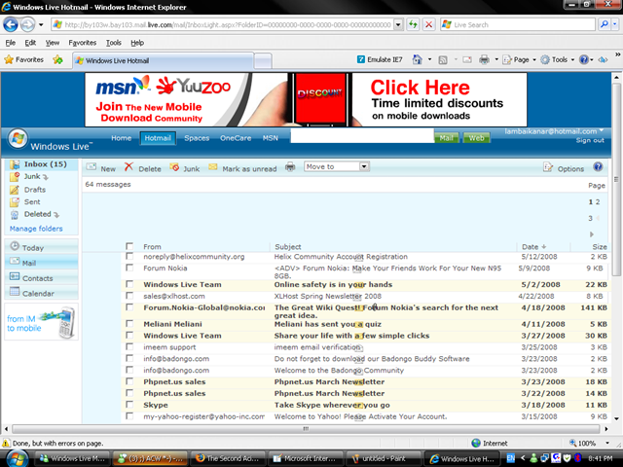This screenshot has width=623, height=467.
Task: Select the Meliani Meliani email checkbox
Action: tap(129, 324)
